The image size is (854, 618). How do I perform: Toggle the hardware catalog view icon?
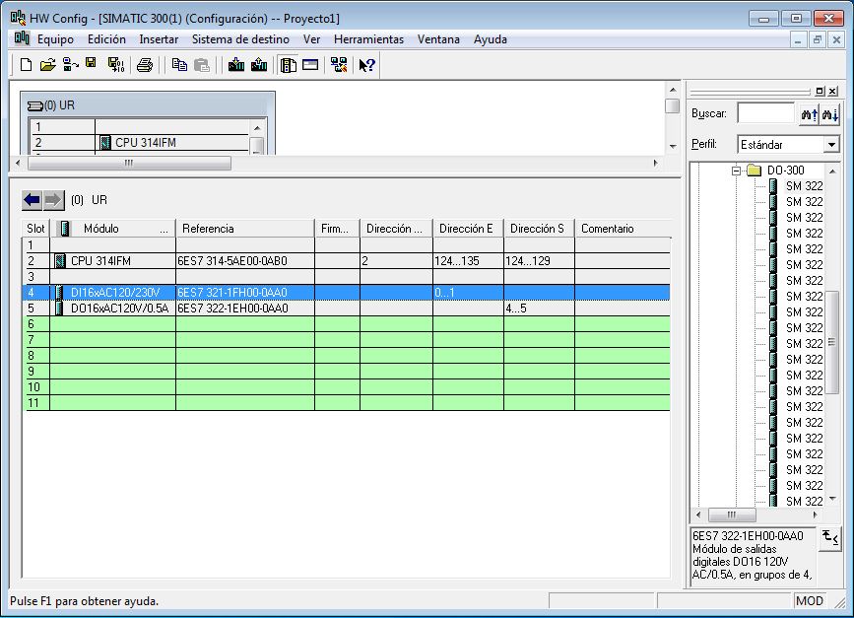pyautogui.click(x=289, y=65)
